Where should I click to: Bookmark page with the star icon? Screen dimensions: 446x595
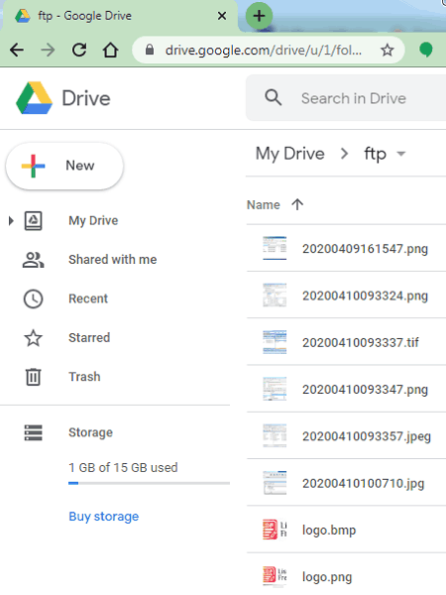(388, 50)
